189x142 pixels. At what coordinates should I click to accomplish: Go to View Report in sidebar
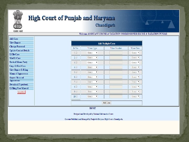(21, 43)
